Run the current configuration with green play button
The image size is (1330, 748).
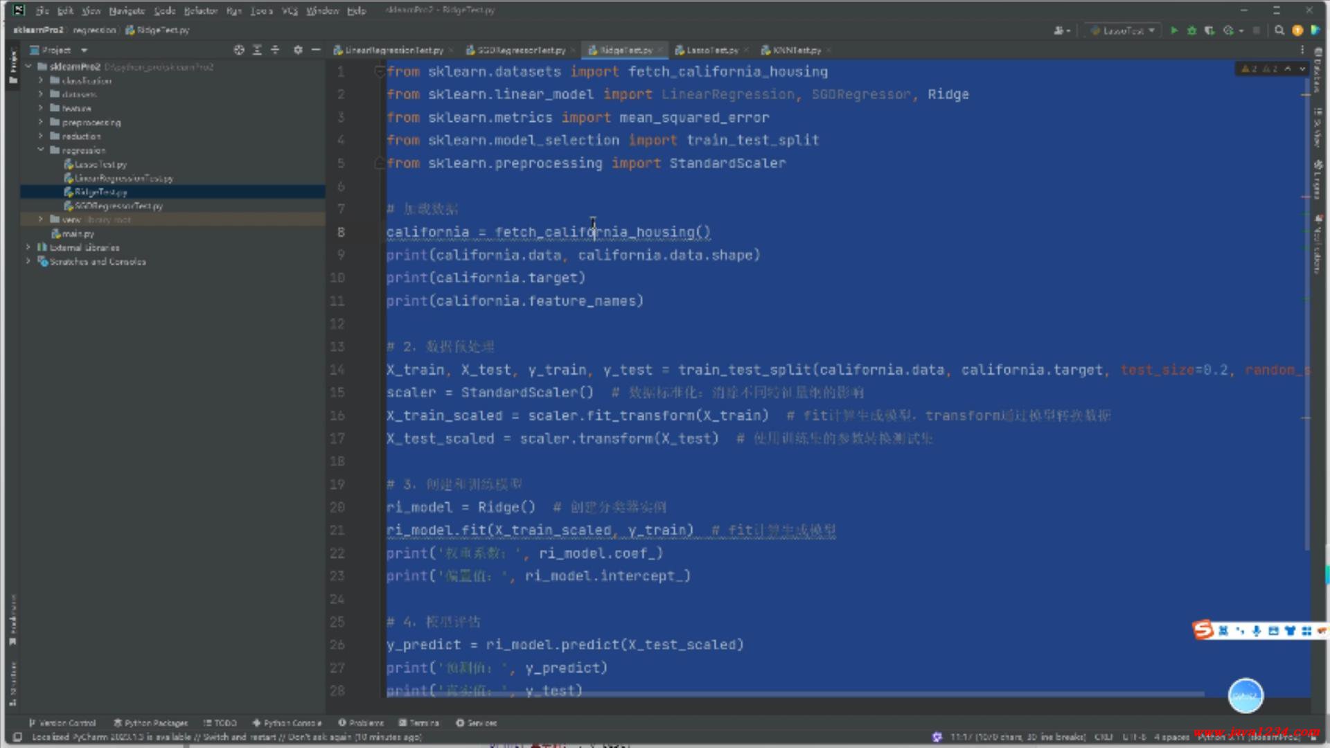(1173, 30)
